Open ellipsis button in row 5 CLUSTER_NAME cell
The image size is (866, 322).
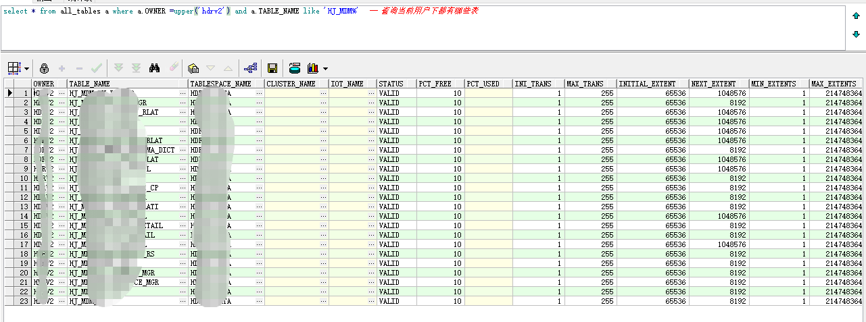click(x=324, y=131)
